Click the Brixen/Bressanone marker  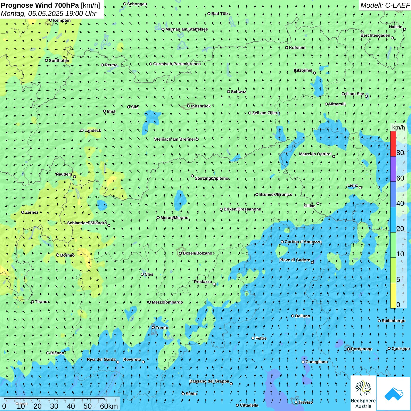pyautogui.click(x=221, y=209)
